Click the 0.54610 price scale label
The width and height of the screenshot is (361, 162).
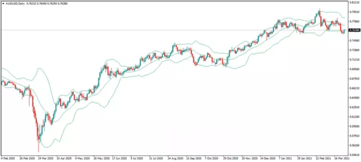354,155
